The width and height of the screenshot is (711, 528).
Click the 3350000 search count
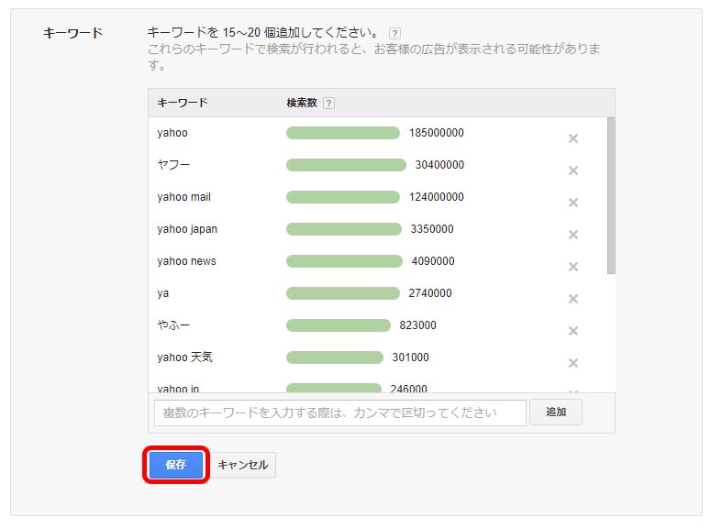pyautogui.click(x=432, y=229)
